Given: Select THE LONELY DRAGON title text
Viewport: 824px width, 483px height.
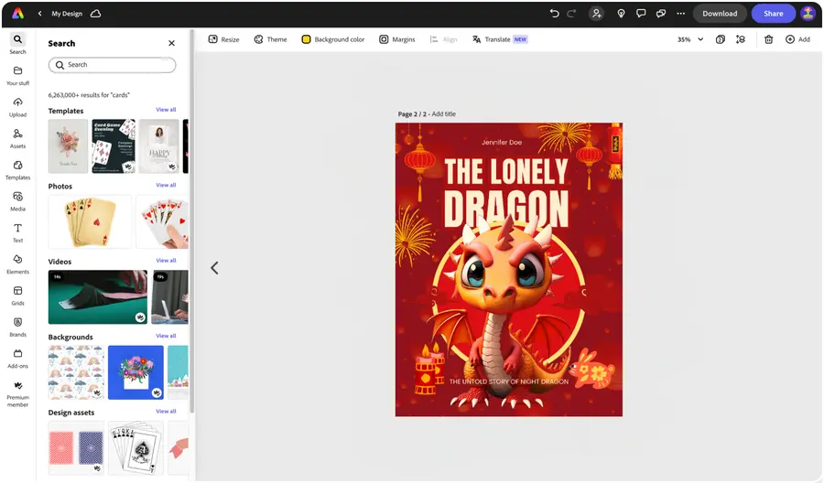Looking at the screenshot, I should [506, 192].
